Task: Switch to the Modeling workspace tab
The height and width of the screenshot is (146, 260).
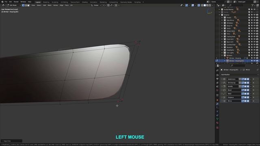Action: pyautogui.click(x=46, y=2)
